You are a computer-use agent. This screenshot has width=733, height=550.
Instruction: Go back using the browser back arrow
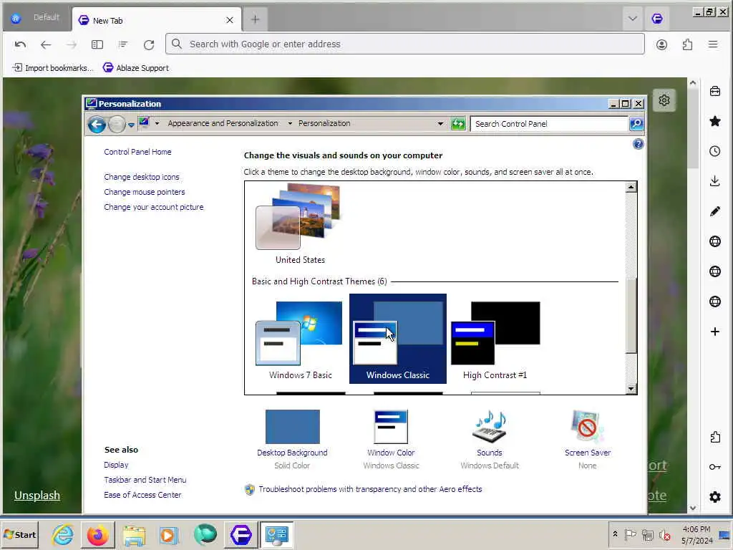coord(46,44)
